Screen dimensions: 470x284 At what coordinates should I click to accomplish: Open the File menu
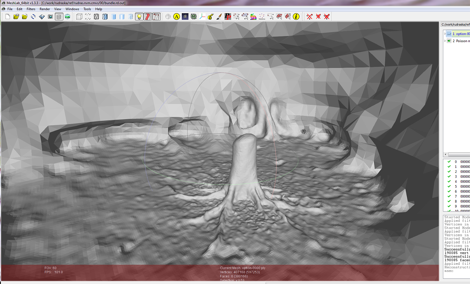point(10,9)
